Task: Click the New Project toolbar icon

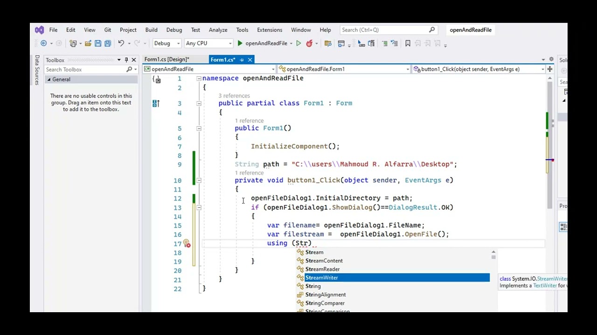Action: [73, 43]
